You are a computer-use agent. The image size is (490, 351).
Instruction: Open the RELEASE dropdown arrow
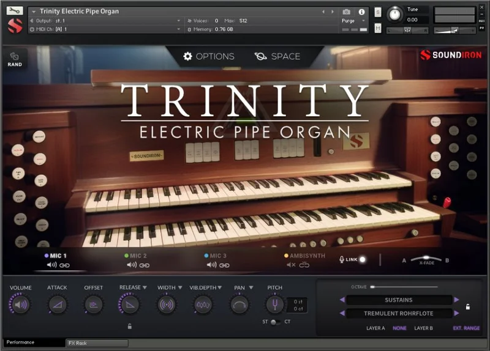[145, 287]
